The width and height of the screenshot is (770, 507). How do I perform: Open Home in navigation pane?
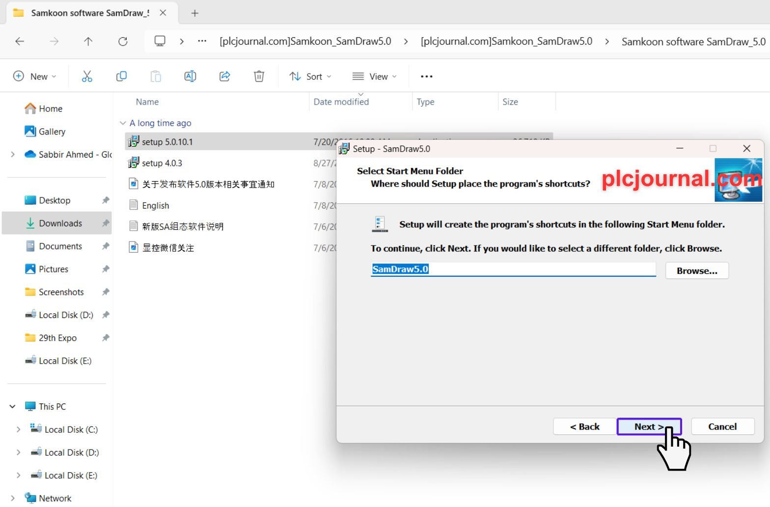(51, 108)
